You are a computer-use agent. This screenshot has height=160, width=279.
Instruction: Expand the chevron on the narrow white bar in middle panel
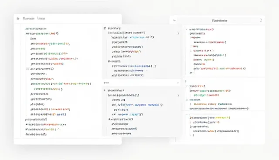pyautogui.click(x=178, y=83)
